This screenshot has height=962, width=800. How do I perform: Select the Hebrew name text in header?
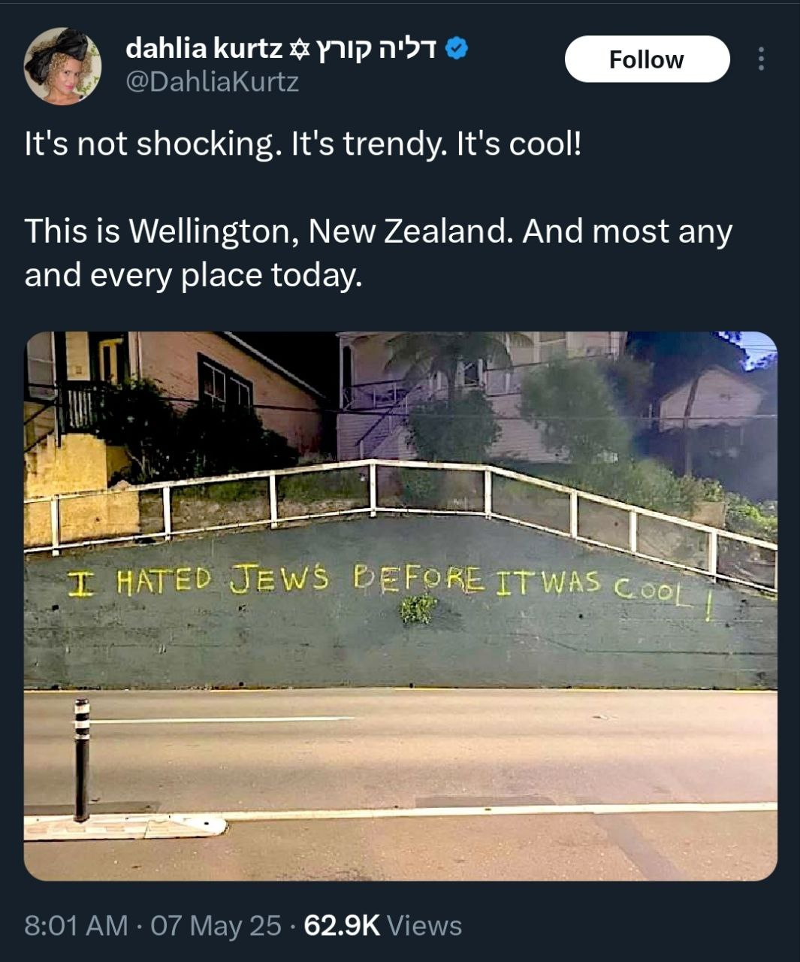[376, 50]
